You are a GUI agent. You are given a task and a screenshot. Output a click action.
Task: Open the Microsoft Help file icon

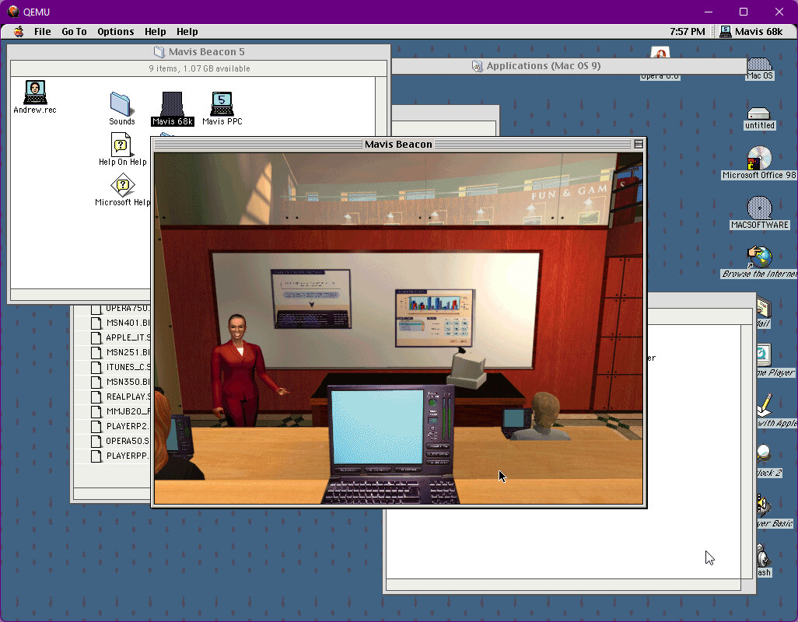point(122,186)
